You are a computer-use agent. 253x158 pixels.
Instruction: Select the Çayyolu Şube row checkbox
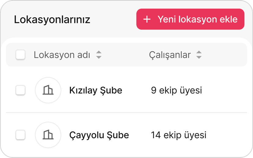(20, 135)
